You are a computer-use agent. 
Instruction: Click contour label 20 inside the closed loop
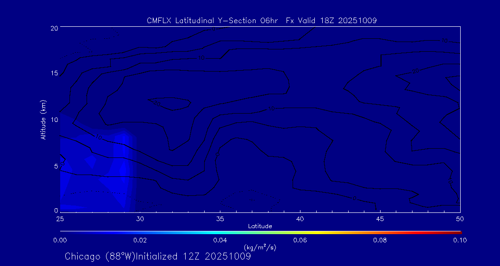pyautogui.click(x=156, y=103)
